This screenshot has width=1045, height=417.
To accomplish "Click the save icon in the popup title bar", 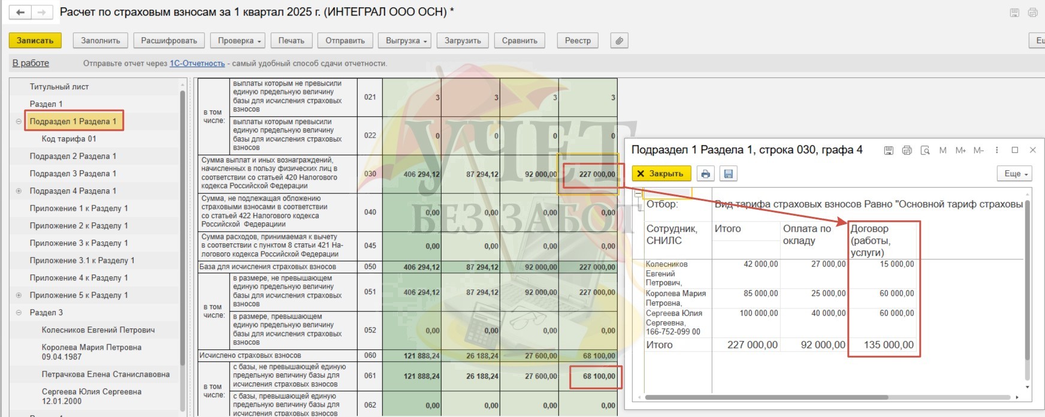I will [889, 150].
